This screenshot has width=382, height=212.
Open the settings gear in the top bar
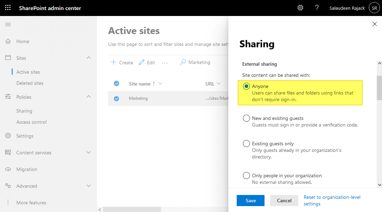[x=300, y=7]
